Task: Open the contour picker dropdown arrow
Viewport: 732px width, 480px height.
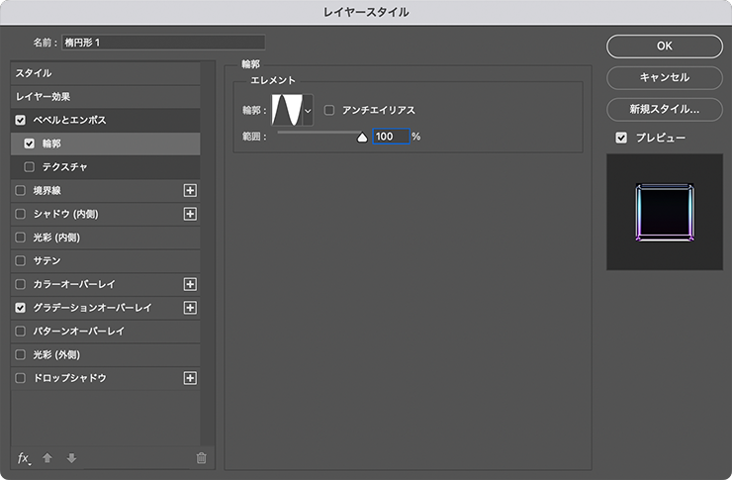Action: pos(308,111)
